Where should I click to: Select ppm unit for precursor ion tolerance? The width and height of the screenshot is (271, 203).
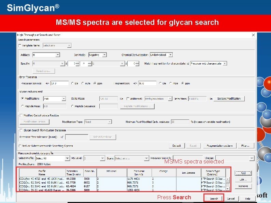pyautogui.click(x=95, y=83)
